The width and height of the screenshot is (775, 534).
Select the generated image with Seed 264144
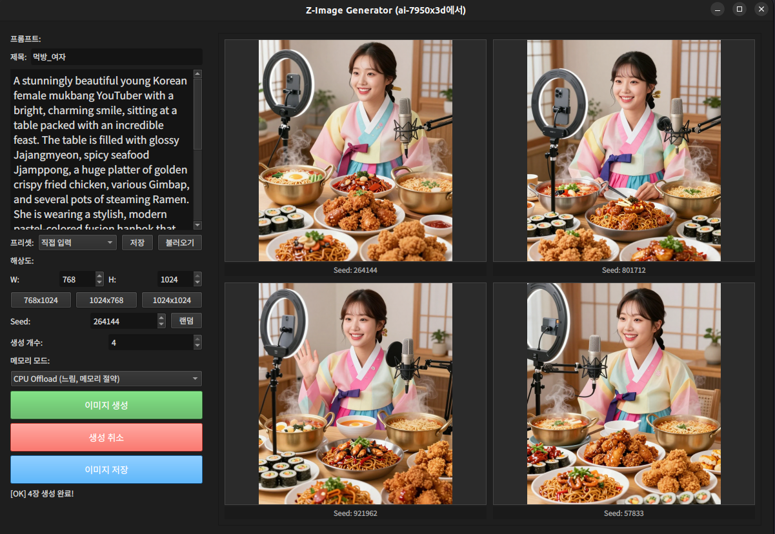coord(356,150)
